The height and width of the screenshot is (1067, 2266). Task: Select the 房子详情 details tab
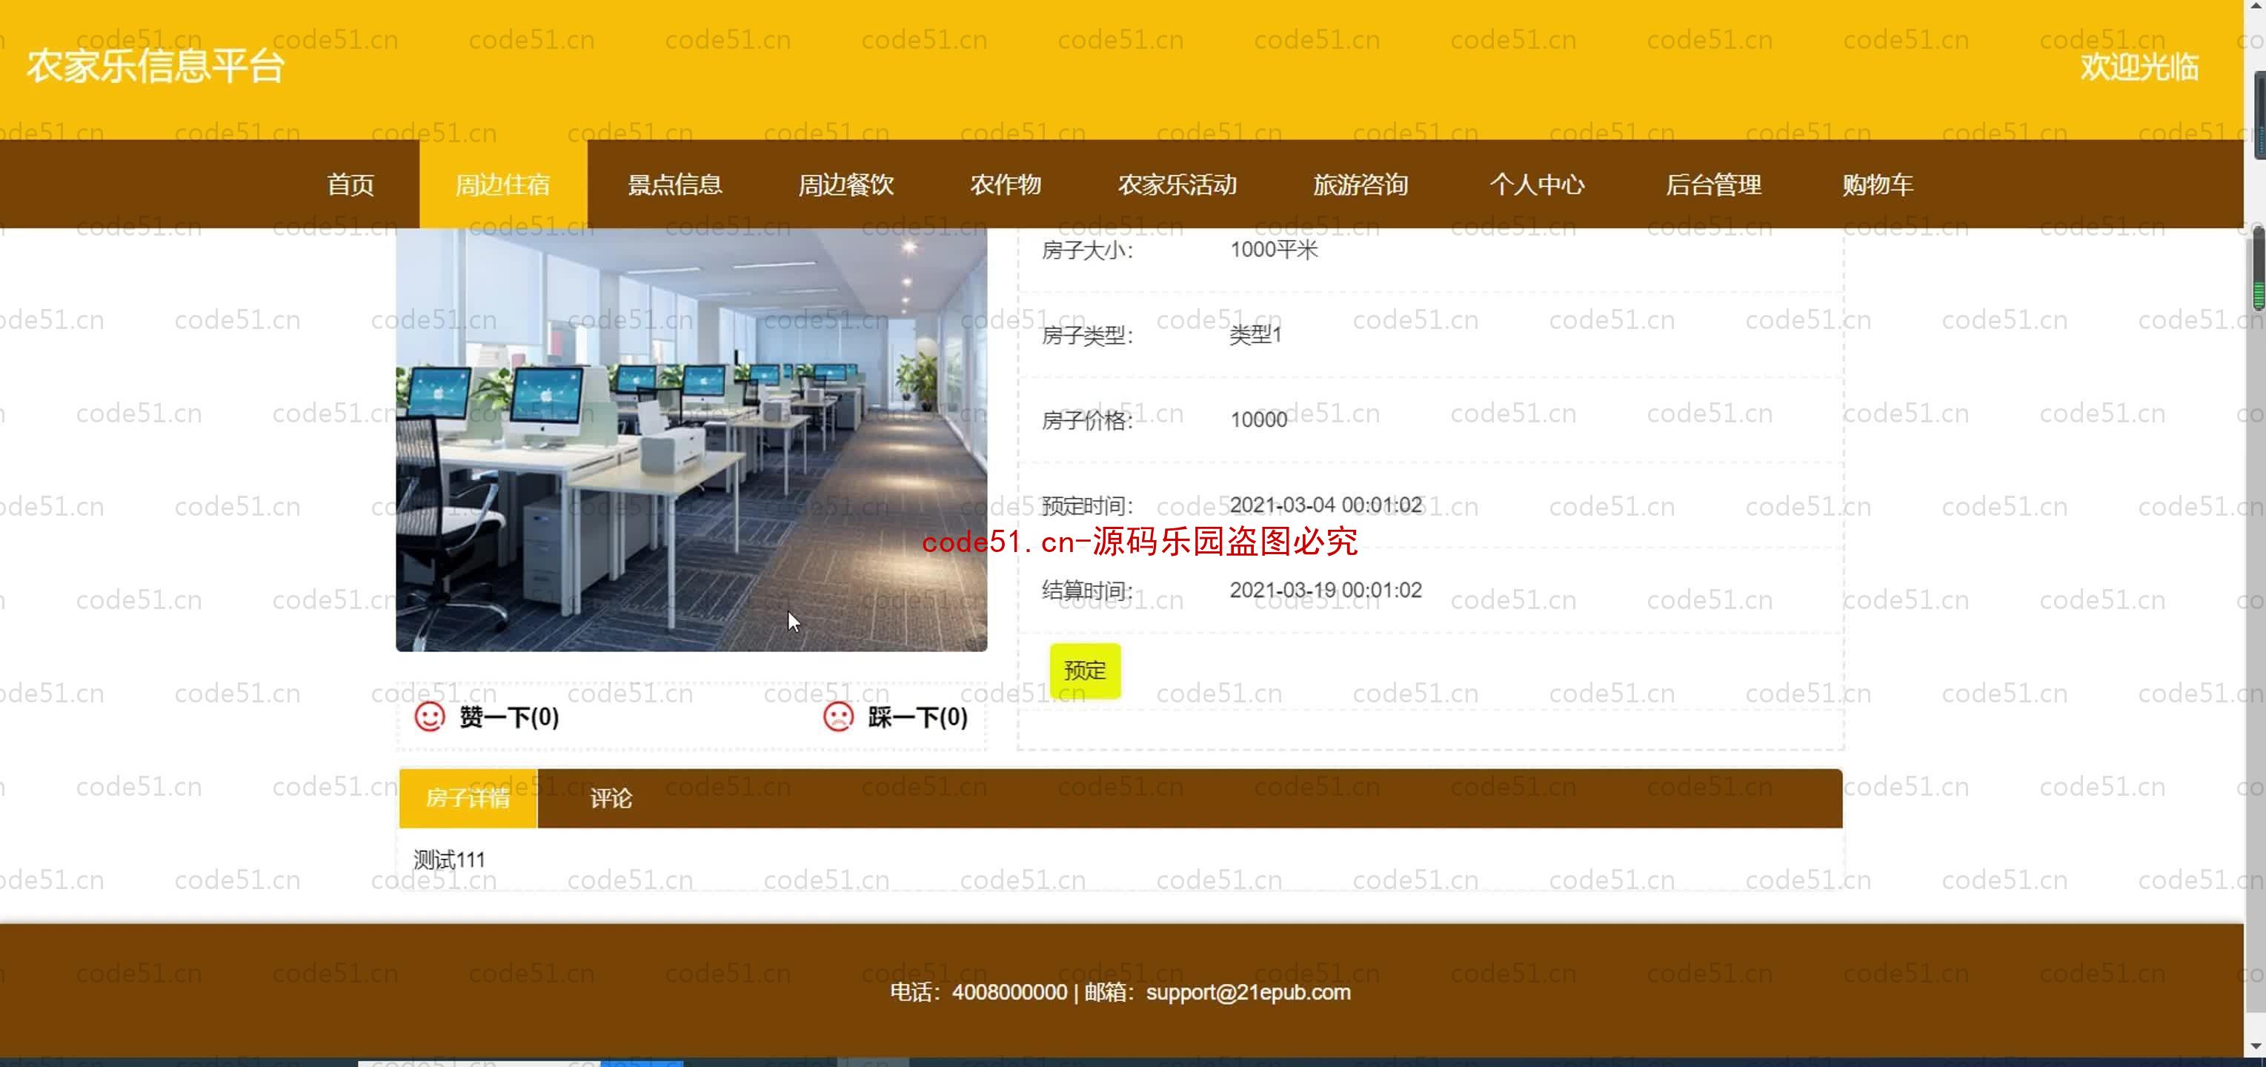point(468,797)
